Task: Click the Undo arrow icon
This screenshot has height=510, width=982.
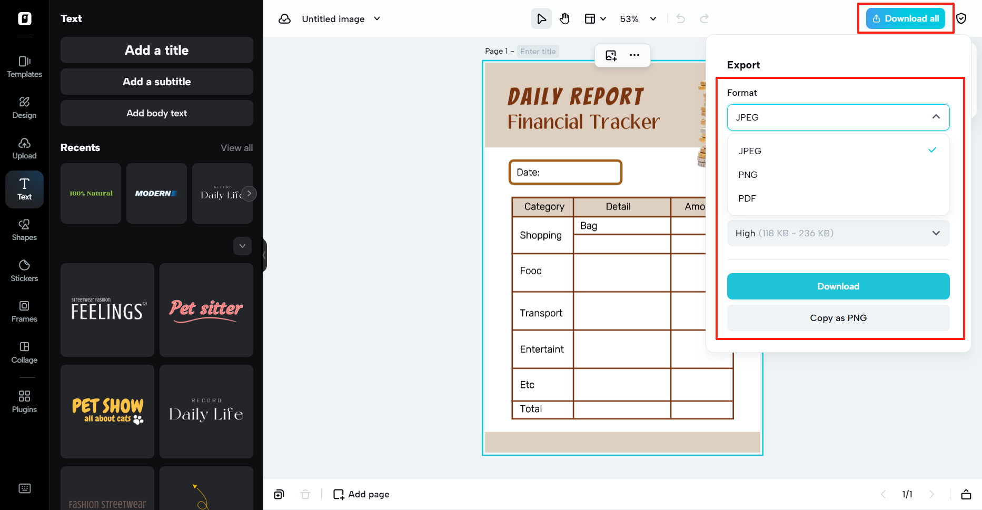Action: click(x=680, y=18)
